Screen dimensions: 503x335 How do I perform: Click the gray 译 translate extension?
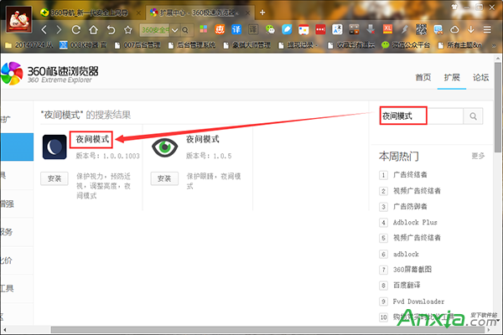(253, 29)
